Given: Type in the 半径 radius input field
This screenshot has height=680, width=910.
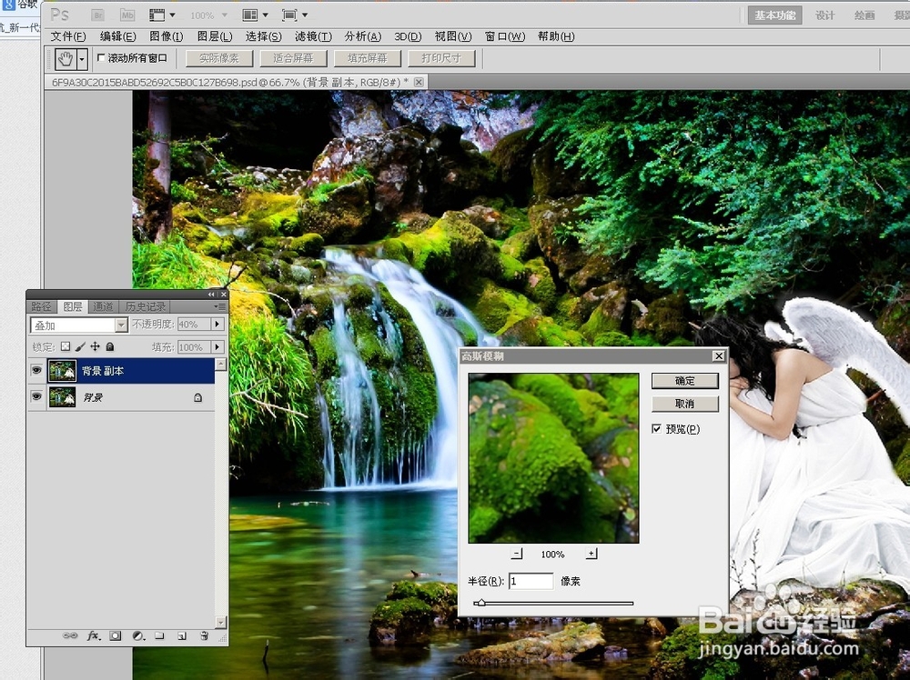Looking at the screenshot, I should 531,581.
